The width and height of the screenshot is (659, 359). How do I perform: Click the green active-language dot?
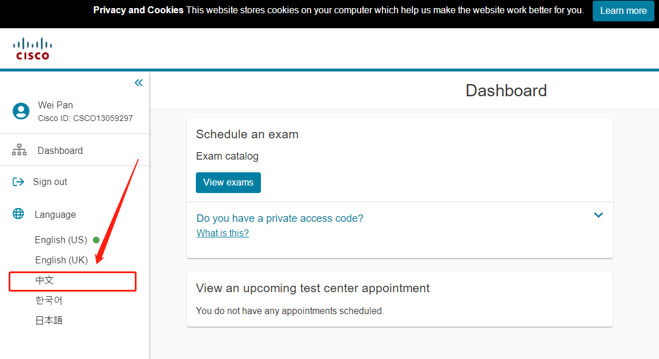96,240
